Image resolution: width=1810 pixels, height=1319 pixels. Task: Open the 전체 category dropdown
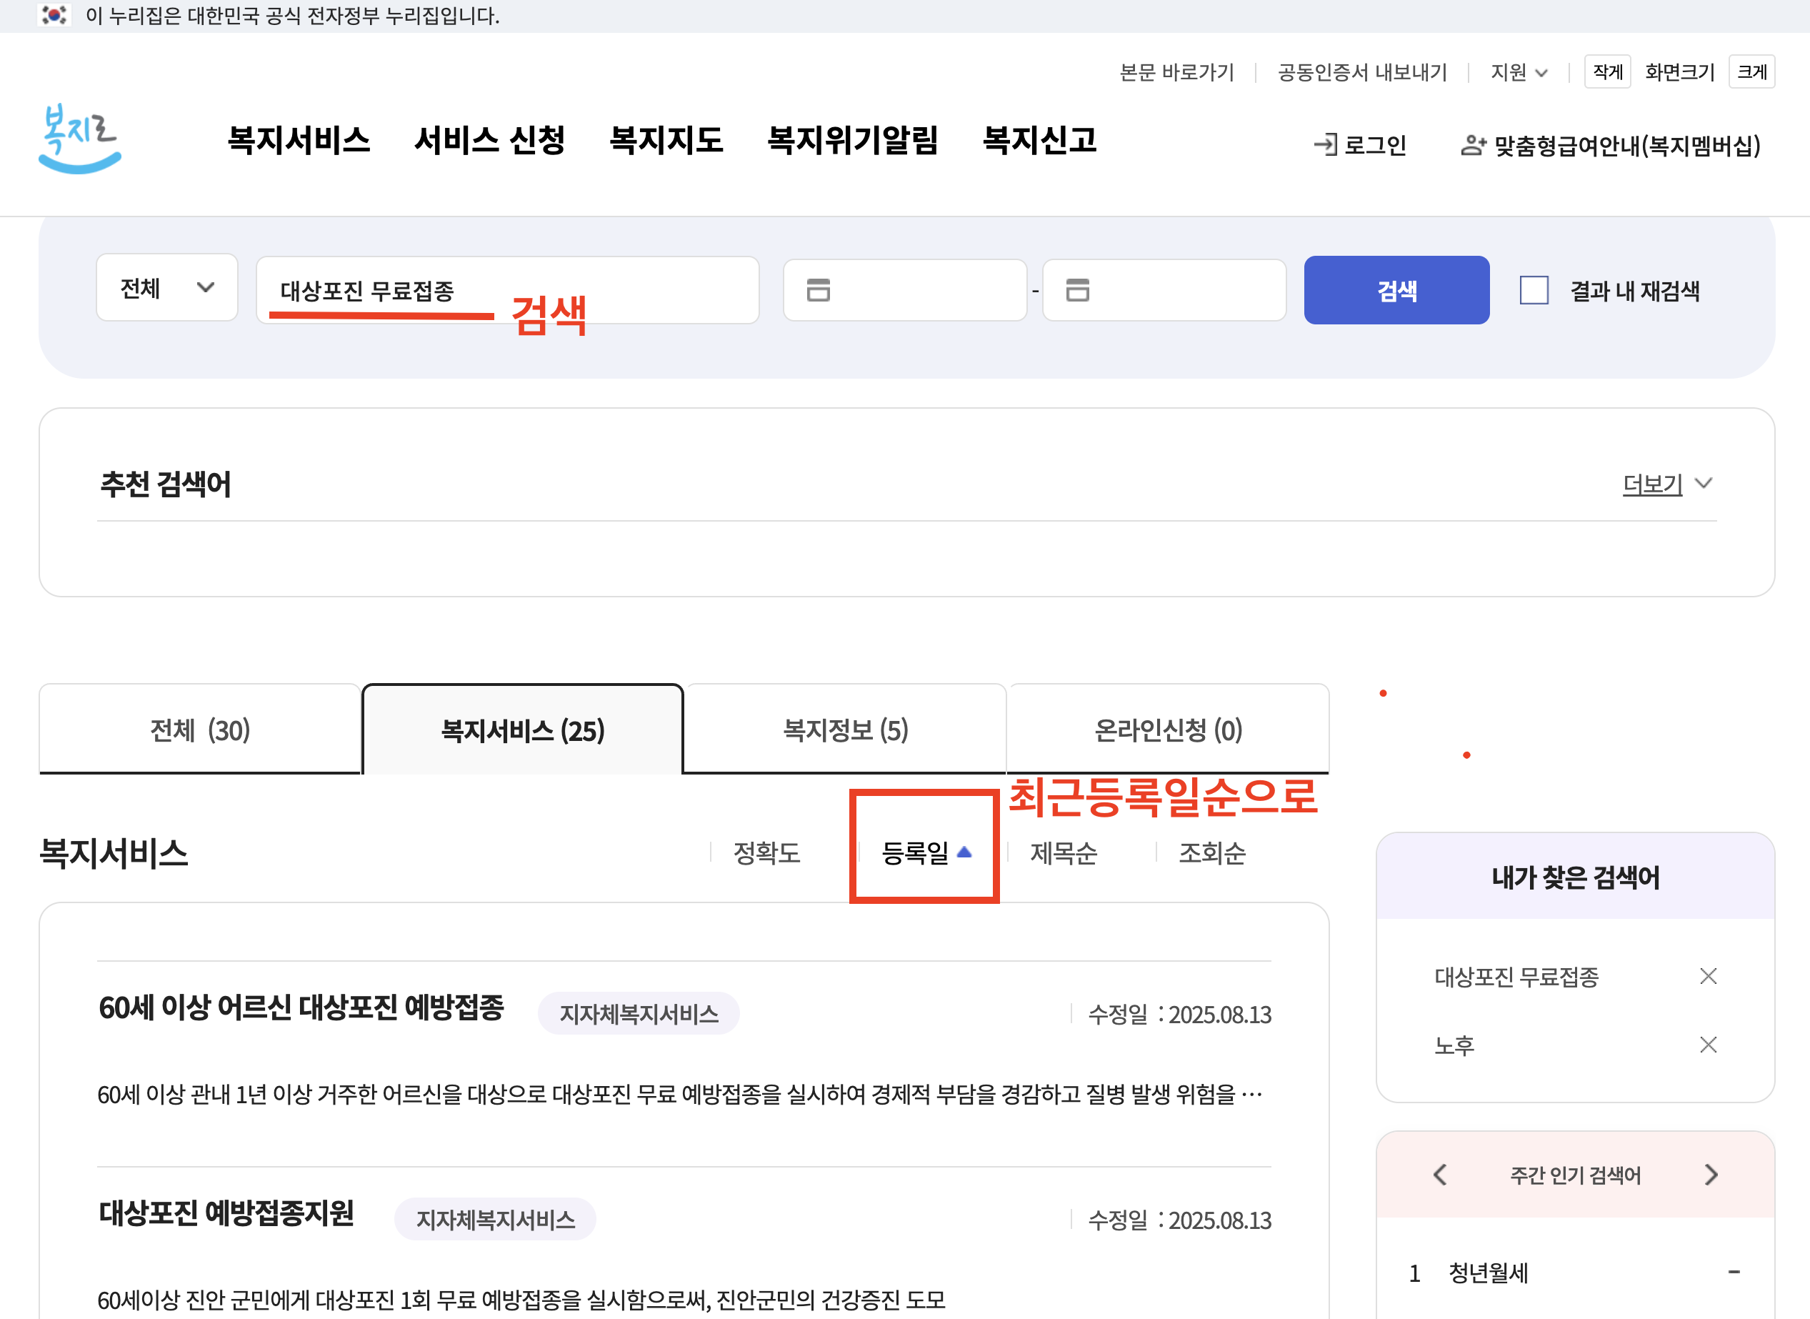coord(167,287)
